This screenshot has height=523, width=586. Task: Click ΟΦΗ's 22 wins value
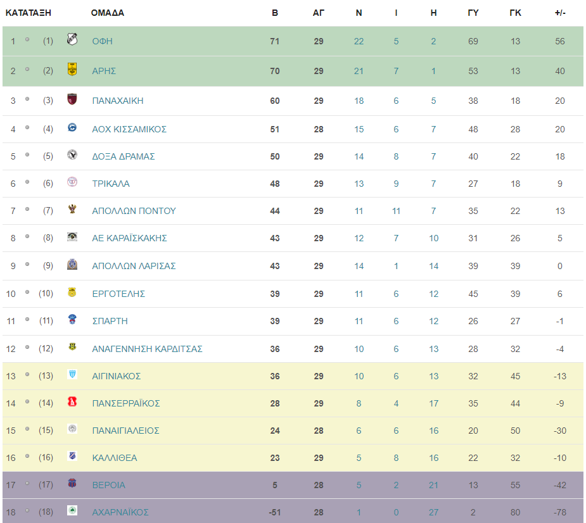[359, 41]
